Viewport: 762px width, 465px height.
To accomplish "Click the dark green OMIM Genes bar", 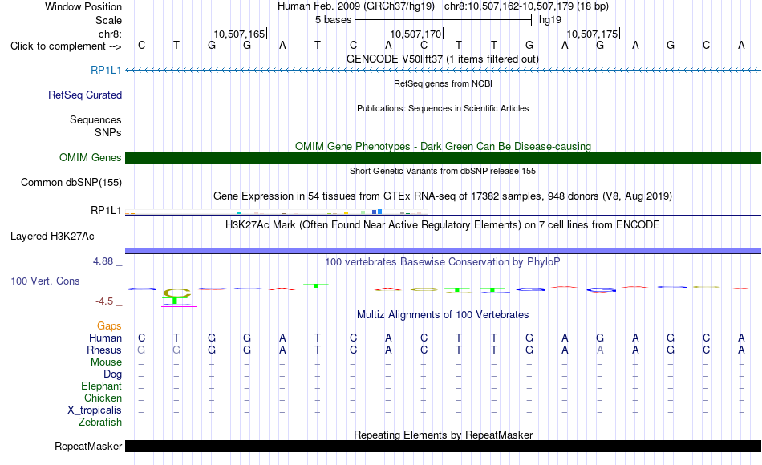I will (x=444, y=157).
